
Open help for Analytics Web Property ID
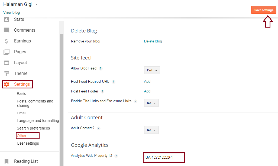click(x=116, y=156)
